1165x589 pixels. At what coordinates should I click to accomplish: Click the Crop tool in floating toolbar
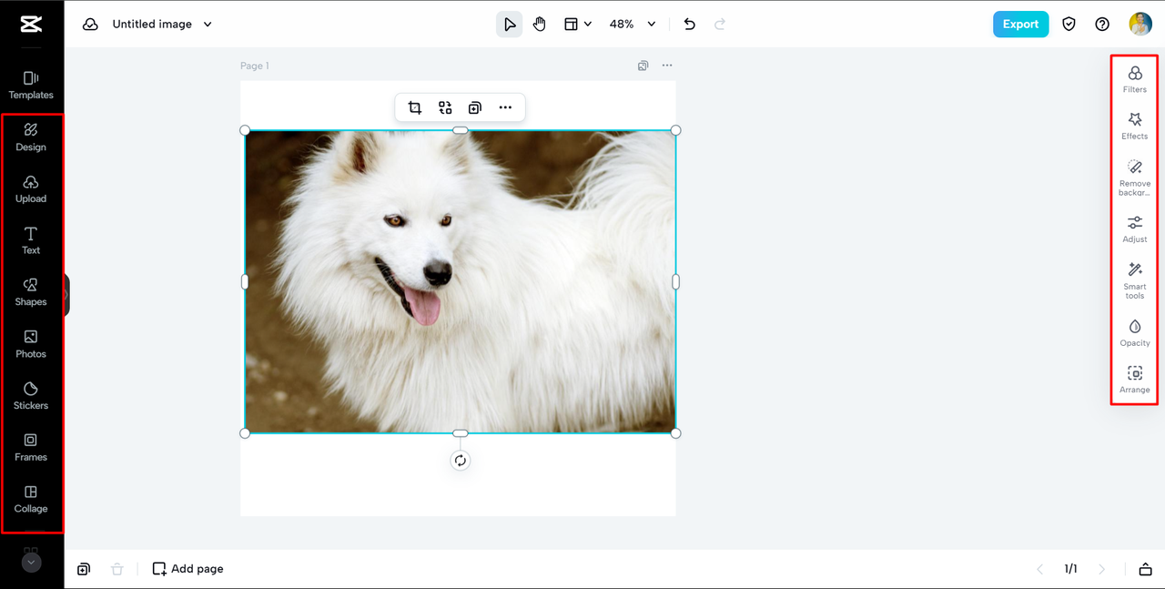pyautogui.click(x=415, y=107)
